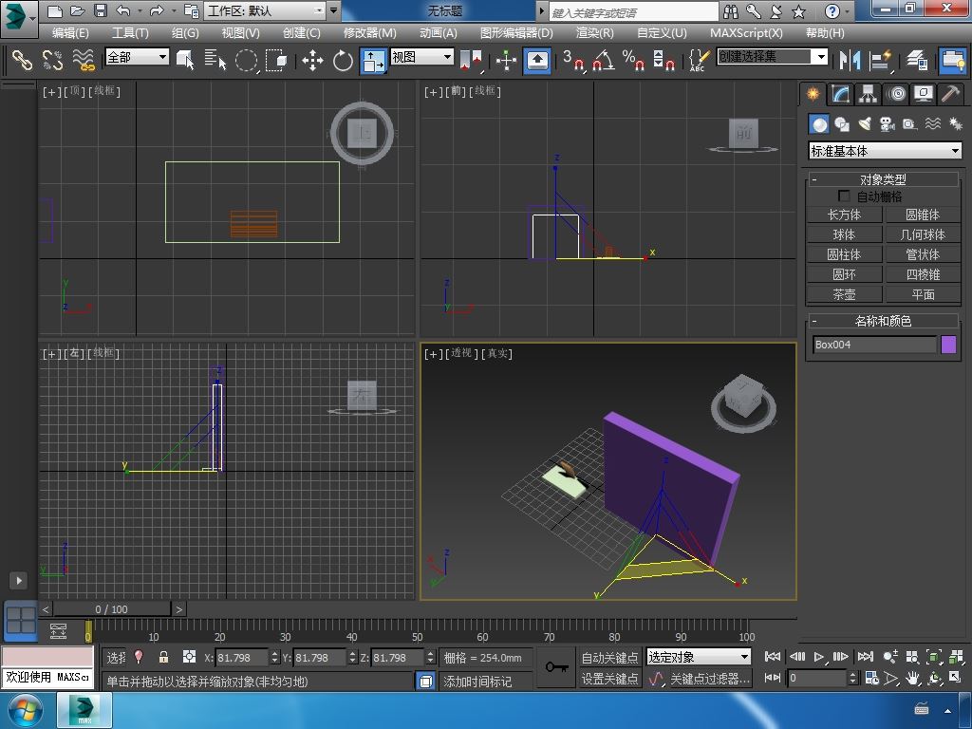Toggle the selection lock icon

pyautogui.click(x=163, y=657)
